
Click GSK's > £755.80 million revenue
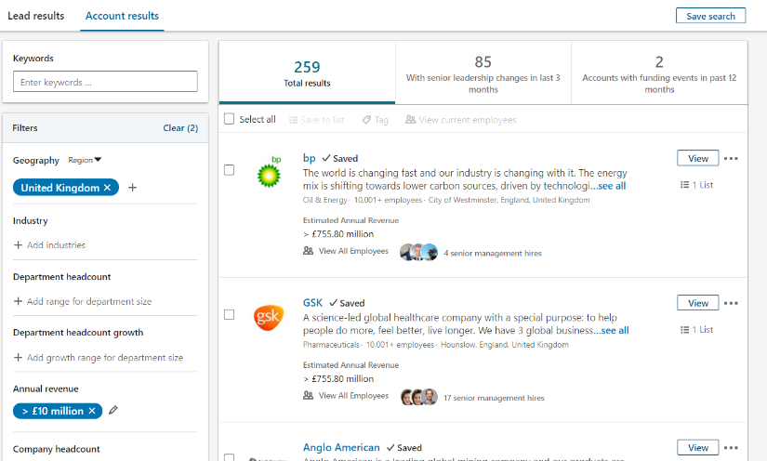click(338, 379)
